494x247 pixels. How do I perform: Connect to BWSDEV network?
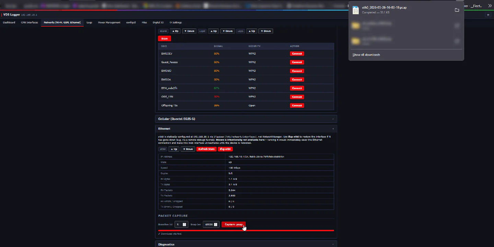[297, 54]
